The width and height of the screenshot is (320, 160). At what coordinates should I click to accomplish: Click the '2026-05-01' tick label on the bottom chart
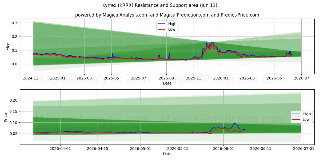(x=140, y=149)
